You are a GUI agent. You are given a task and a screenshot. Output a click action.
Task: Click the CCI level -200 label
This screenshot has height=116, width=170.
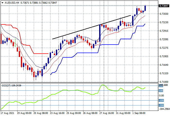(x=161, y=105)
